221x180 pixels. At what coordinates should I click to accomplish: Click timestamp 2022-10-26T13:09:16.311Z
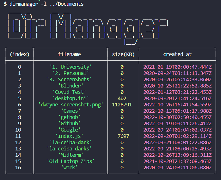point(177,155)
